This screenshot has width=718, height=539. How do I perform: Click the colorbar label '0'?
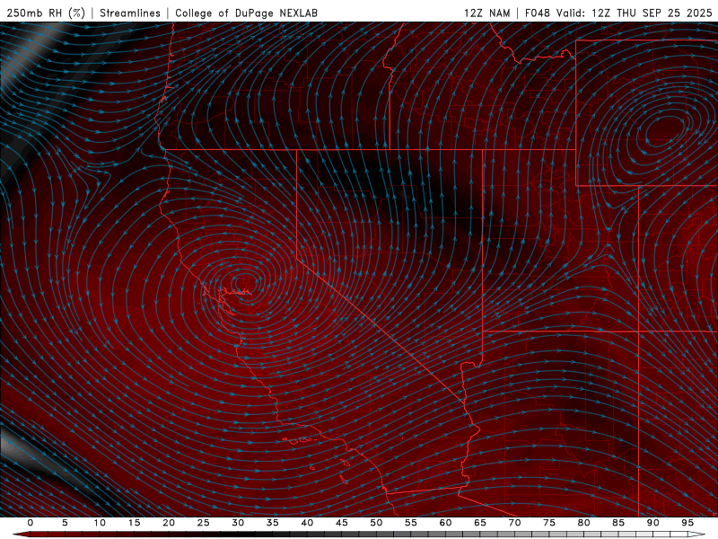tap(31, 523)
